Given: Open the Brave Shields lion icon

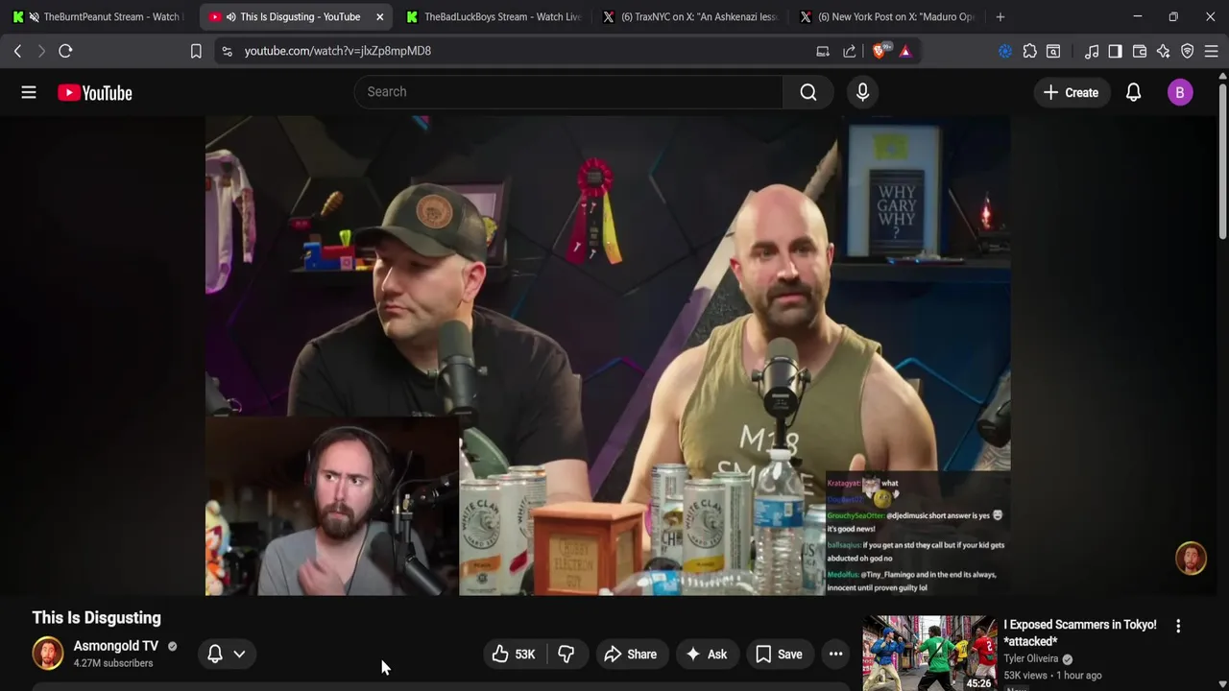Looking at the screenshot, I should 880,51.
